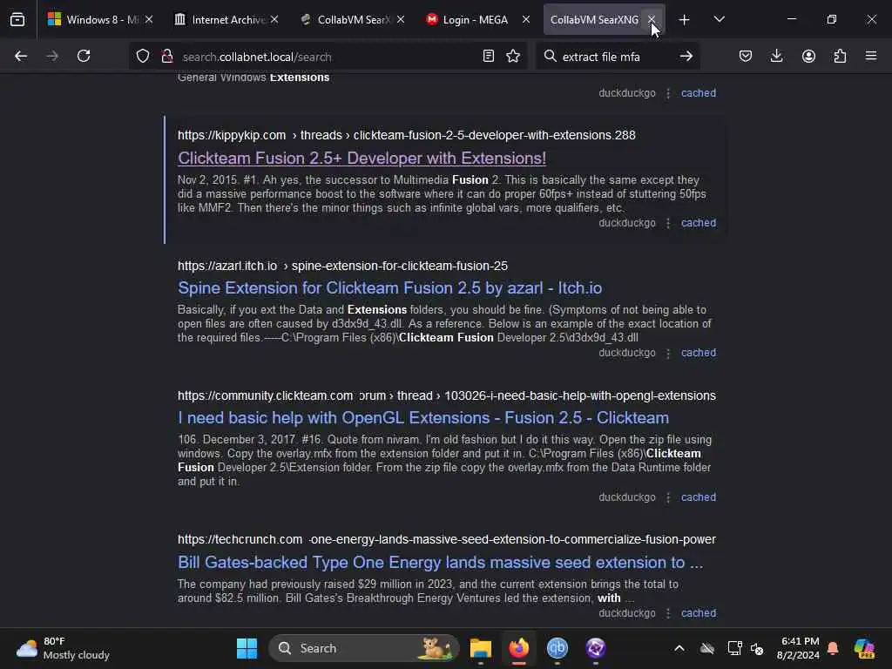Open cached link for kippykip result
Viewport: 892px width, 669px height.
(x=699, y=223)
